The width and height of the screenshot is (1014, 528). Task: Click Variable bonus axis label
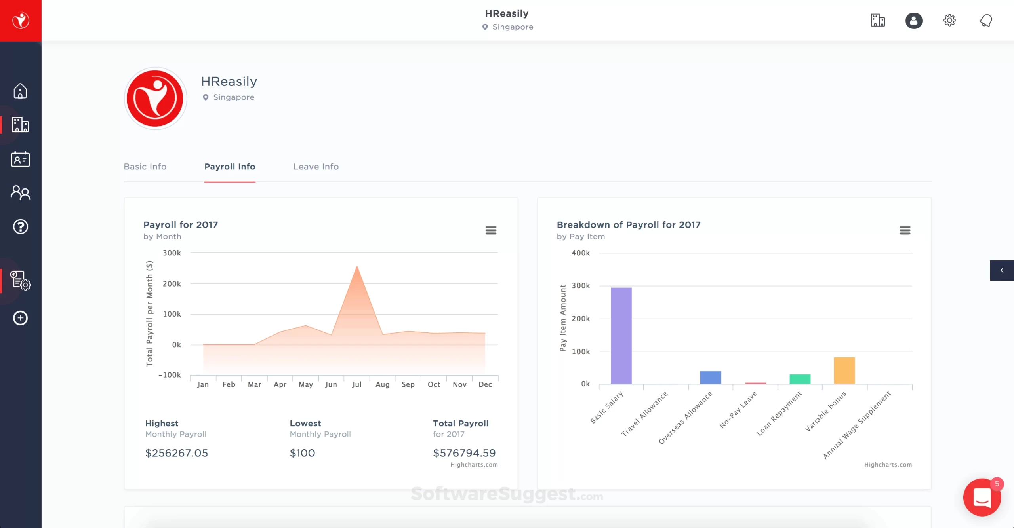point(825,411)
